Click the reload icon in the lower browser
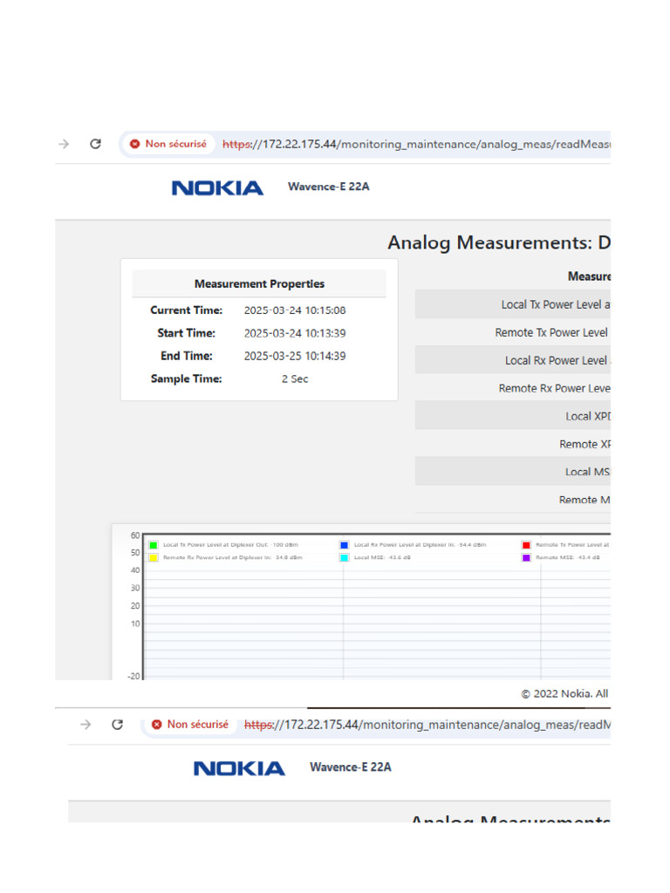The image size is (670, 893). coord(118,725)
